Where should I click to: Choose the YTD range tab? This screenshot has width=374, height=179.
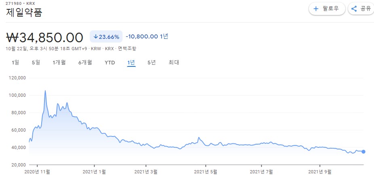coord(110,63)
